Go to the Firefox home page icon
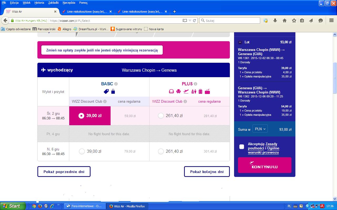Screen dimensions: 337x210 285,20
